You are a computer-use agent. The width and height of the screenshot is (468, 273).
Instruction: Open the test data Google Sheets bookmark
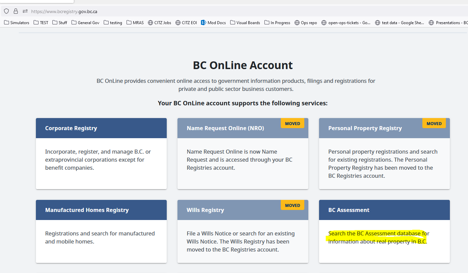(x=400, y=23)
